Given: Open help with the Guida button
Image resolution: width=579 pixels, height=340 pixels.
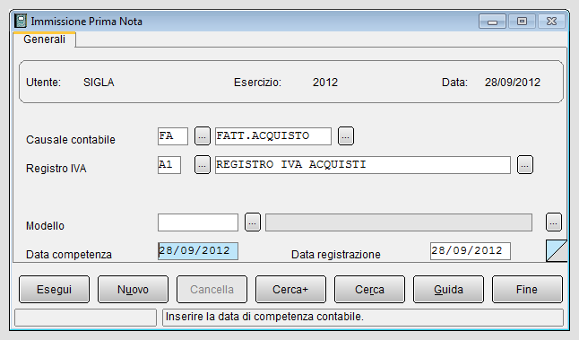Looking at the screenshot, I should pos(448,290).
